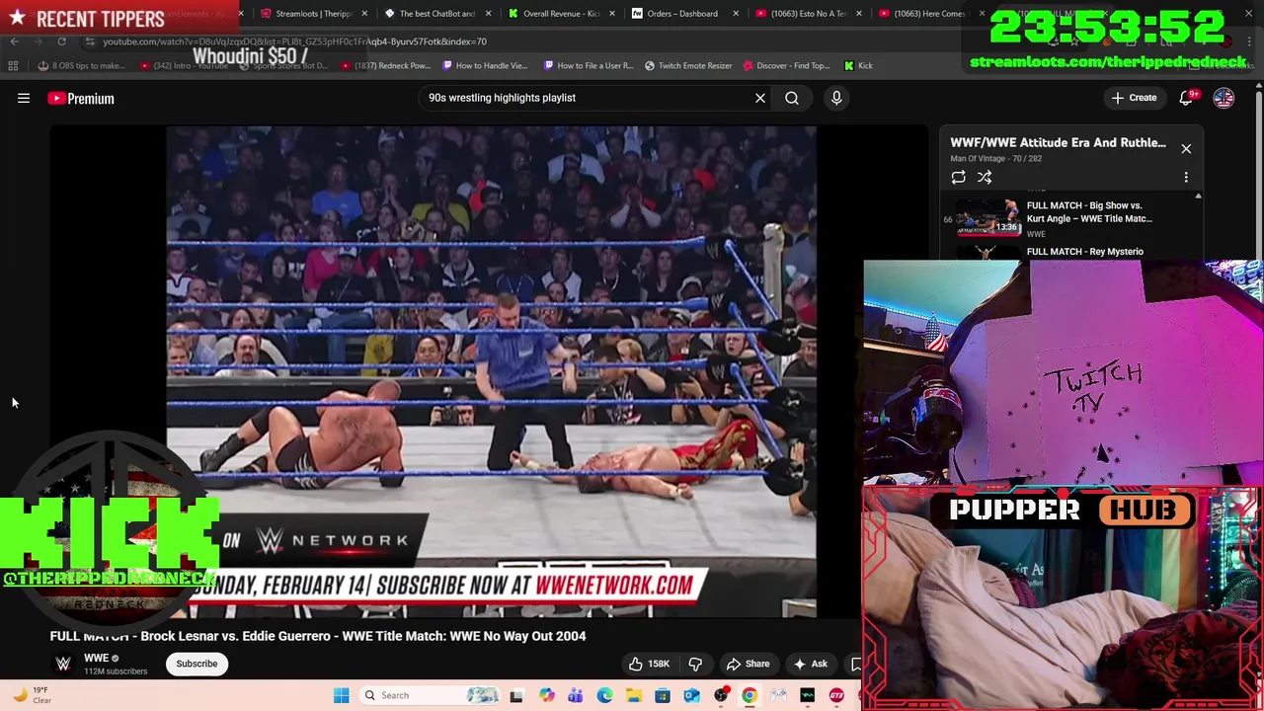
Task: Click the Windows taskbar Search box
Action: coord(431,695)
